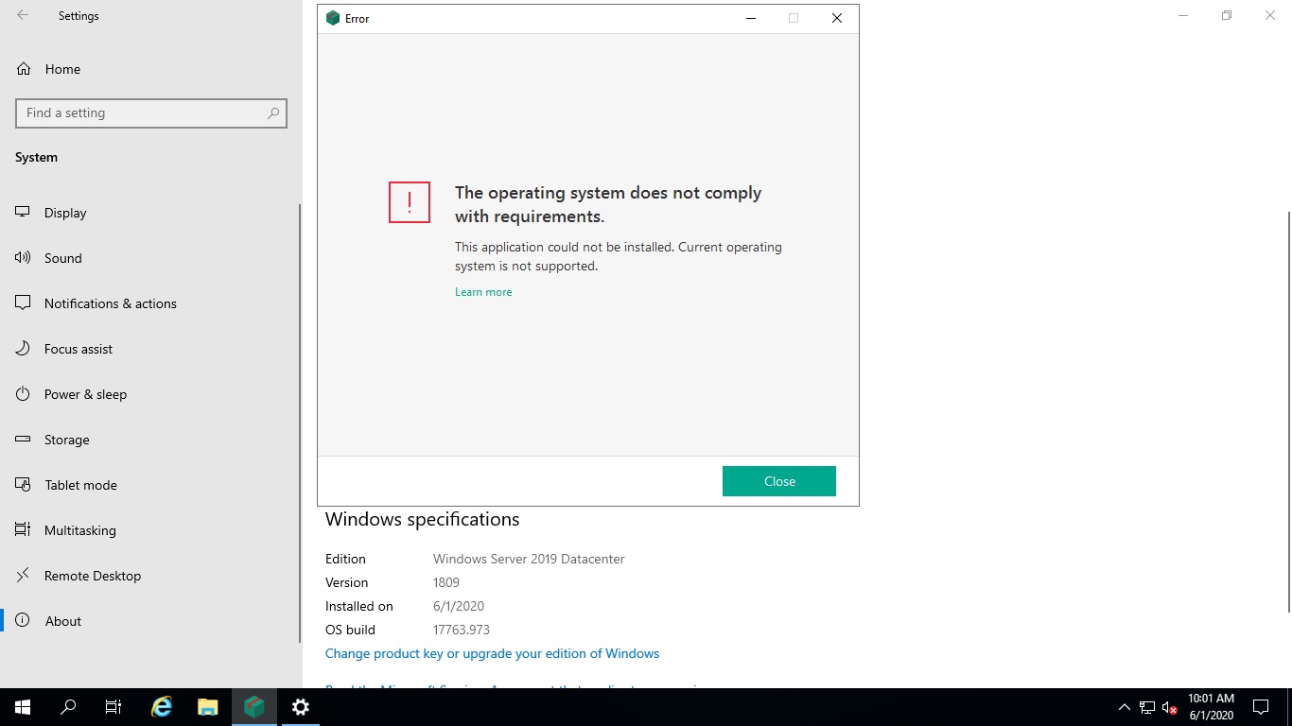Launch Internet Explorer from taskbar
Image resolution: width=1292 pixels, height=726 pixels.
(x=162, y=706)
